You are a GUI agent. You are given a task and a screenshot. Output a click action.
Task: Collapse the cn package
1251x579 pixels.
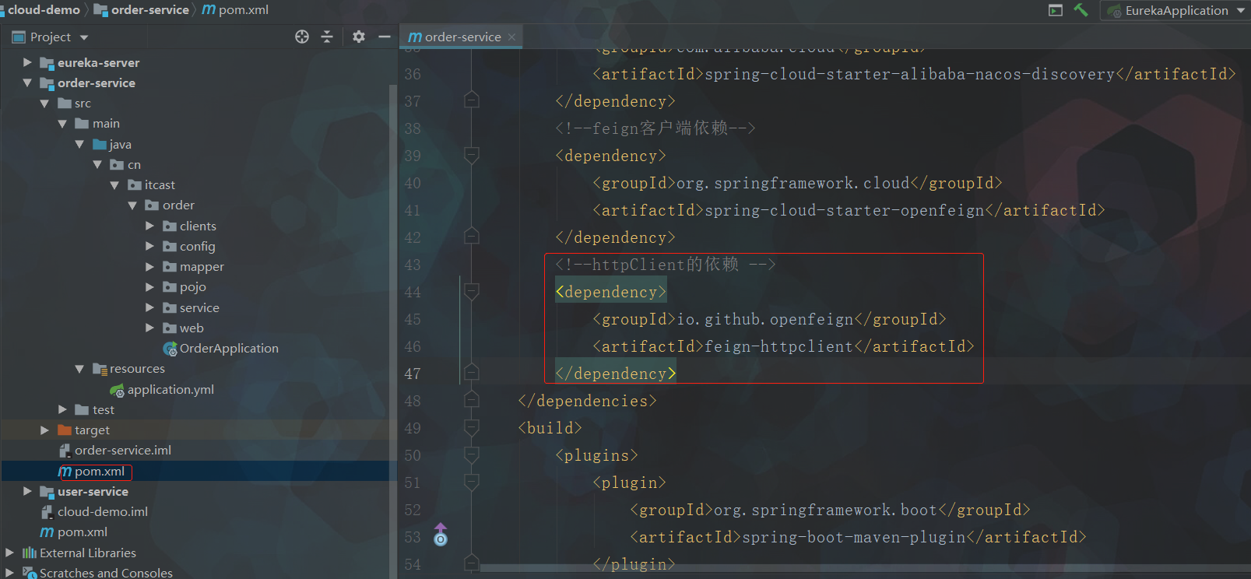tap(97, 164)
